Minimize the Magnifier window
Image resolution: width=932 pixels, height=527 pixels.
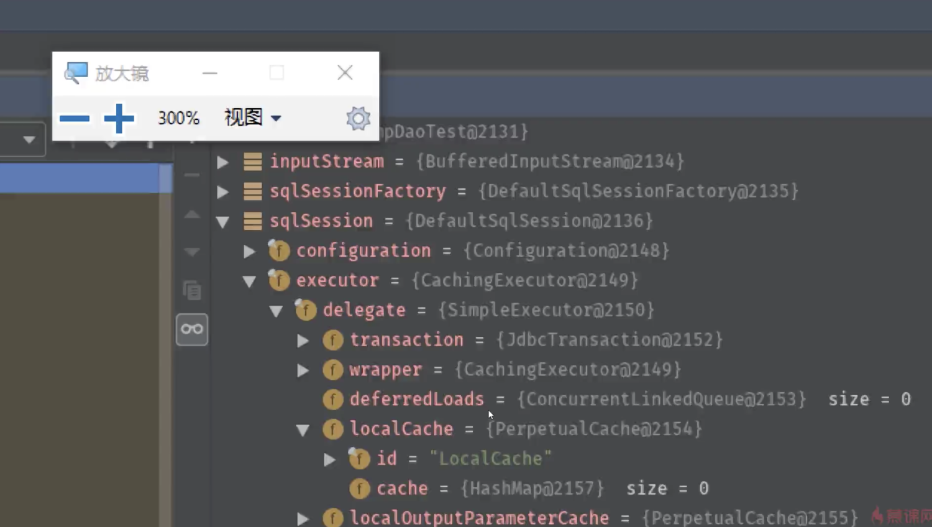click(x=210, y=73)
